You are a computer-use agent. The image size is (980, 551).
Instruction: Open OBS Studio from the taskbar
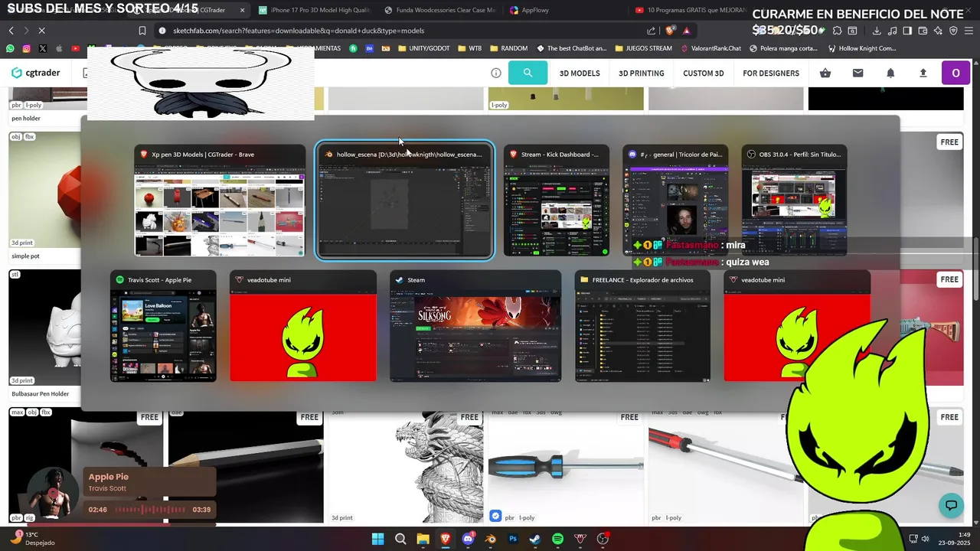603,539
